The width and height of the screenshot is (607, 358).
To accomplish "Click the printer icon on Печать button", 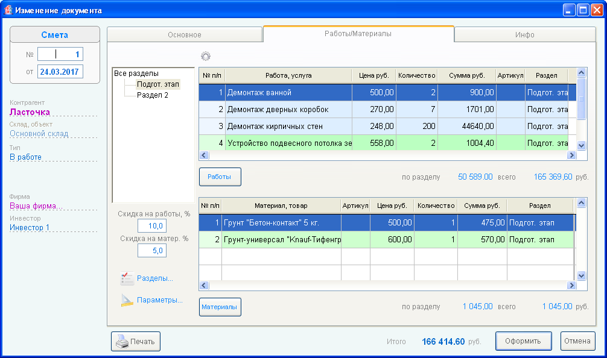I will click(x=122, y=341).
